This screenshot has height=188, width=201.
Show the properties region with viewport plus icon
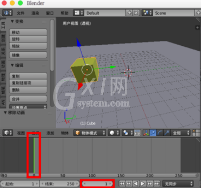[198, 28]
